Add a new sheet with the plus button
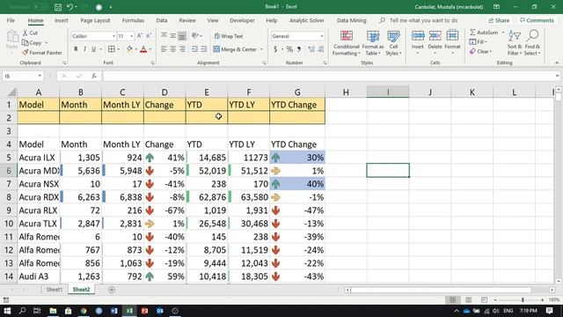The image size is (563, 317). 112,290
